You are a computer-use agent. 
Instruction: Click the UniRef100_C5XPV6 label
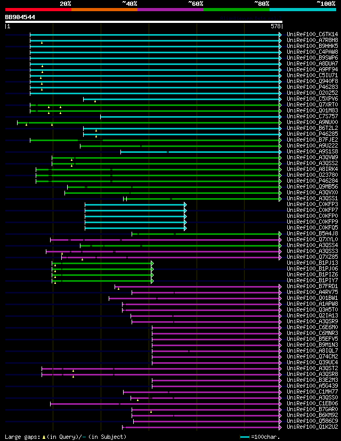tap(312, 99)
